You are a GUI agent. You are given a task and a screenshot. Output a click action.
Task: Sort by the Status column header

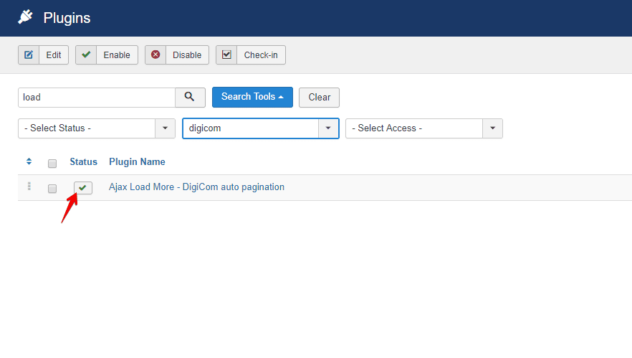(83, 162)
